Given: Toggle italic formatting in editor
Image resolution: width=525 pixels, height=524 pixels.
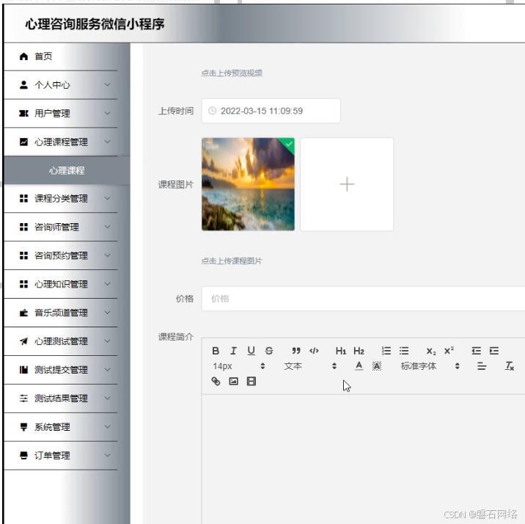Looking at the screenshot, I should pyautogui.click(x=233, y=351).
